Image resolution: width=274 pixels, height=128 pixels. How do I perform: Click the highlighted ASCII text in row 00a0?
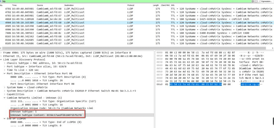250,85
